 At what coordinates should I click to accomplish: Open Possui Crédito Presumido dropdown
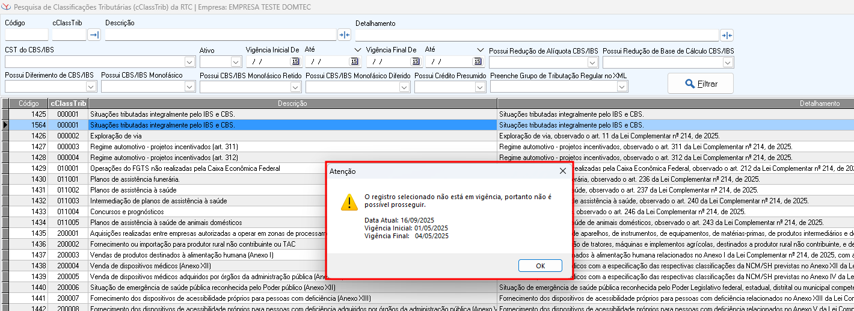point(481,87)
